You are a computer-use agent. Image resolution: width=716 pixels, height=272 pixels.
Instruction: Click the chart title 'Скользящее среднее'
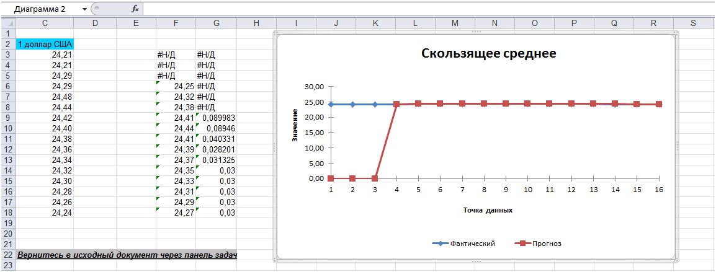tap(488, 54)
